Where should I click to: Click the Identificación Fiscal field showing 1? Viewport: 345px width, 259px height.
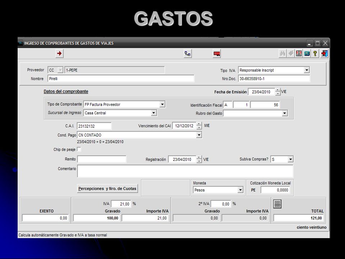pyautogui.click(x=241, y=105)
